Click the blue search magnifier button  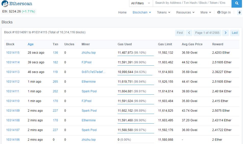pos(237,3)
